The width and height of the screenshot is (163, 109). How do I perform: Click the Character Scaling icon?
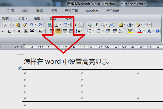click(32, 31)
